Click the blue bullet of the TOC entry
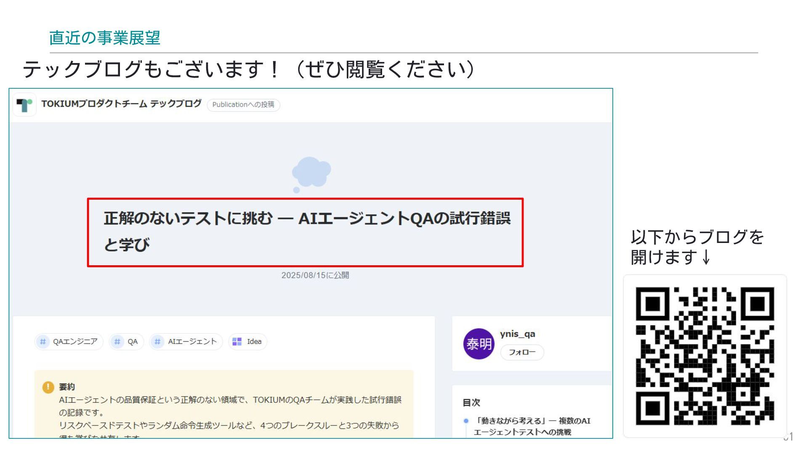The height and width of the screenshot is (454, 808). [466, 421]
